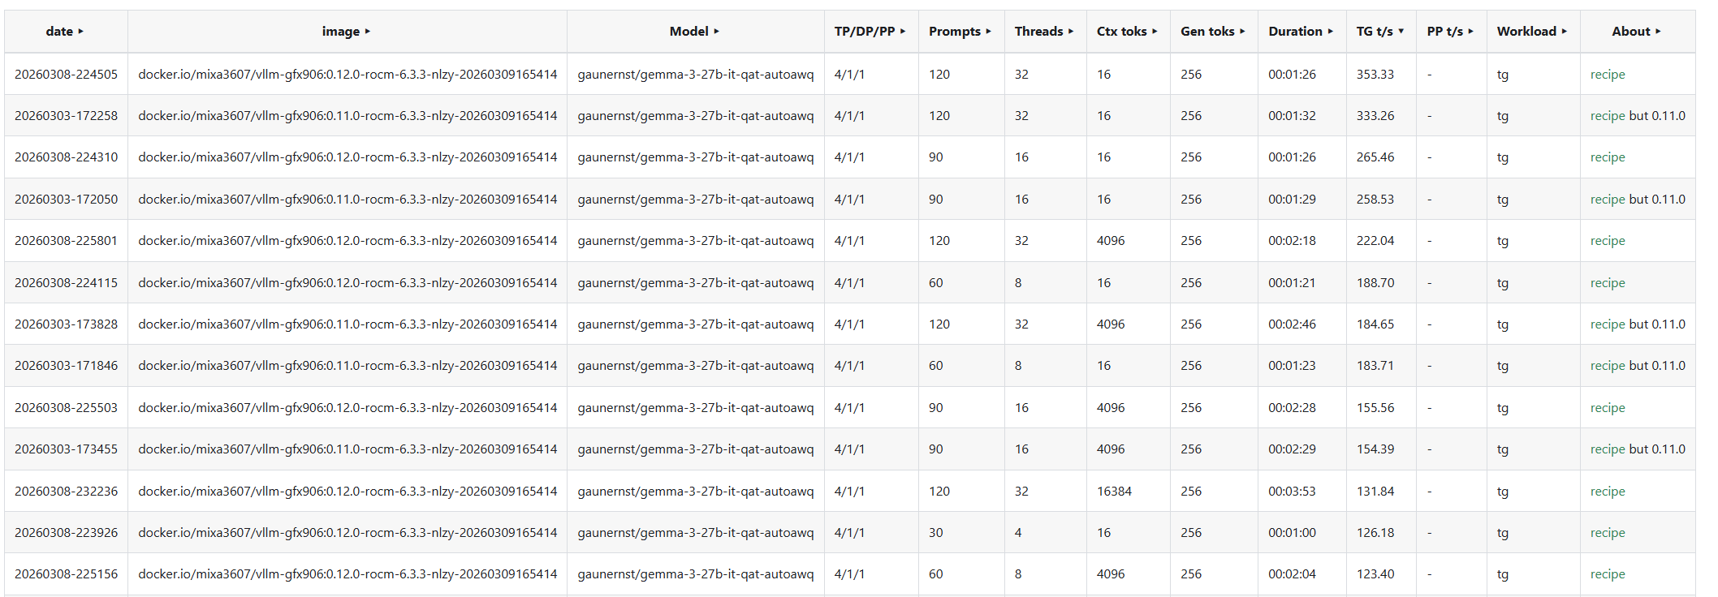Click the sort arrow next to date header
This screenshot has height=597, width=1718.
coord(81,32)
